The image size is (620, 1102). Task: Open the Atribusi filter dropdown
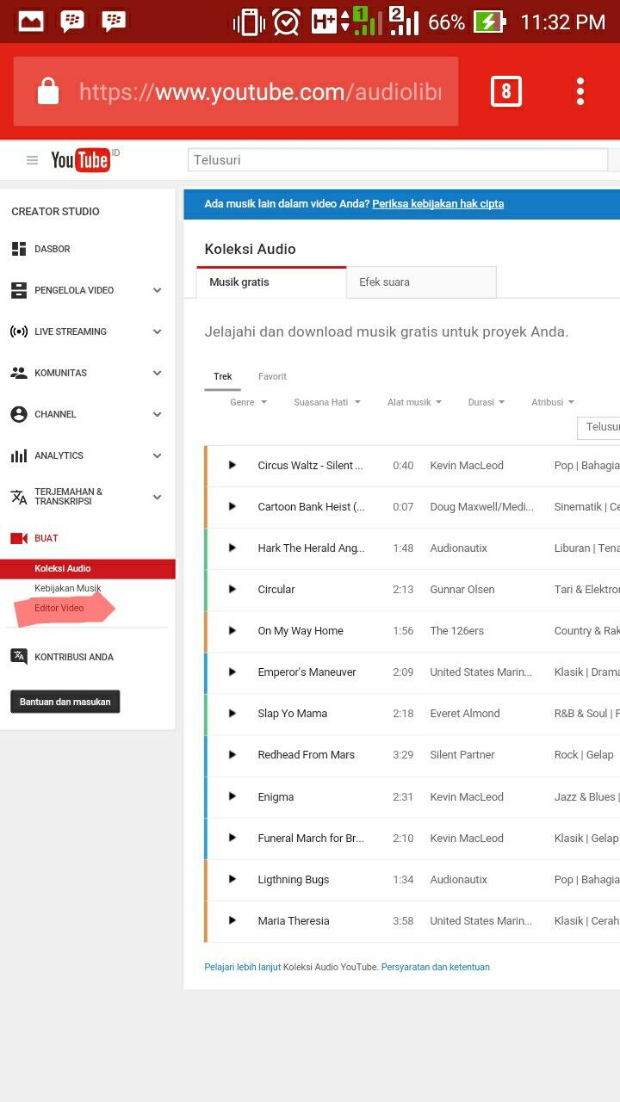(x=553, y=402)
